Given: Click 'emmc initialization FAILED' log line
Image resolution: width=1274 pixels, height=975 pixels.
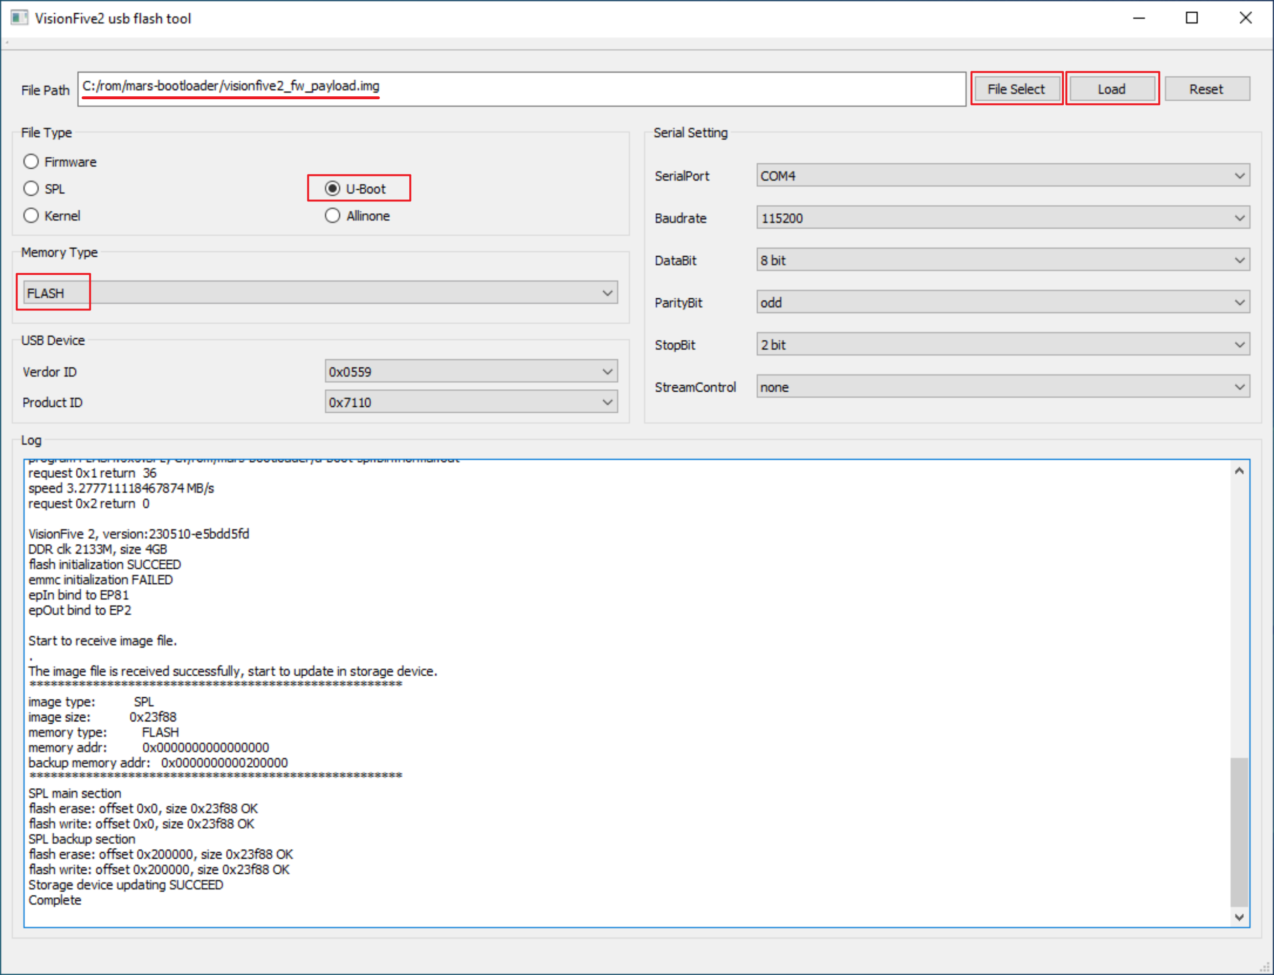Looking at the screenshot, I should pos(101,580).
